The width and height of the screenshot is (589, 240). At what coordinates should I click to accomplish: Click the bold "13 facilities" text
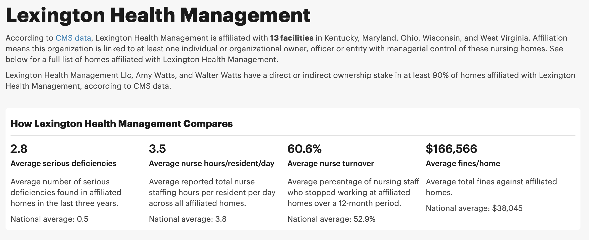(291, 38)
